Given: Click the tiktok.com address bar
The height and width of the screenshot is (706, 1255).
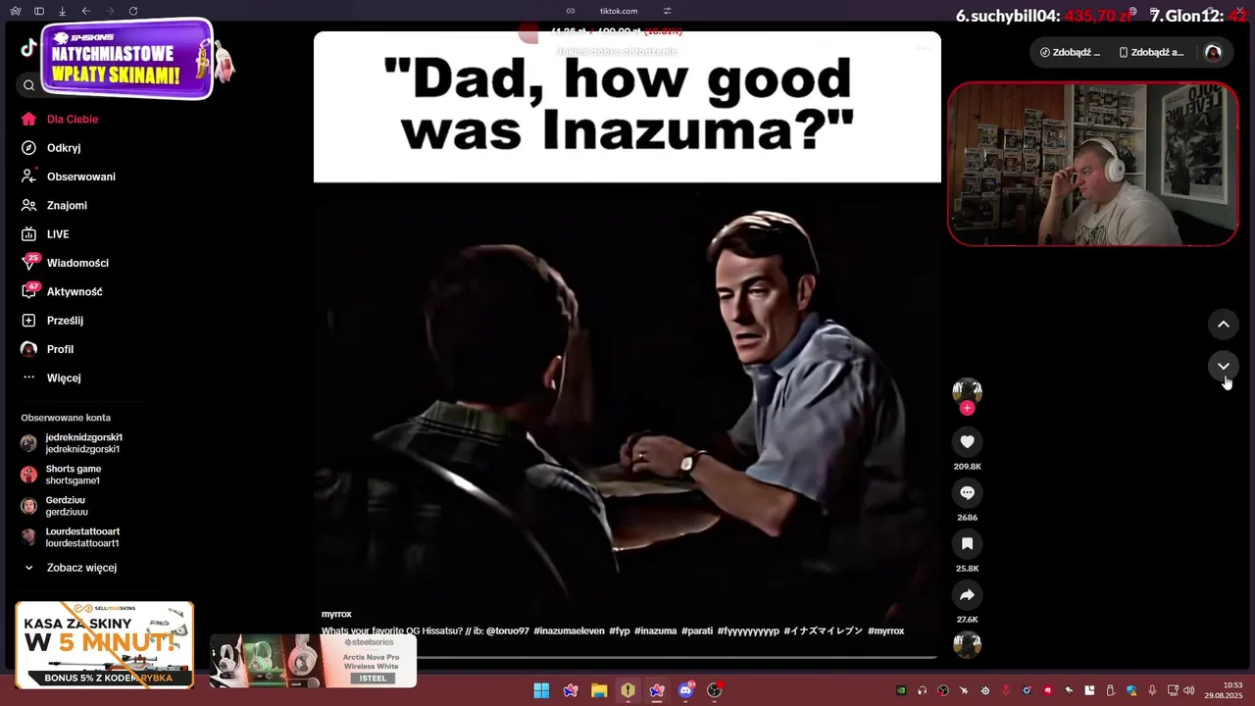Looking at the screenshot, I should 619,11.
